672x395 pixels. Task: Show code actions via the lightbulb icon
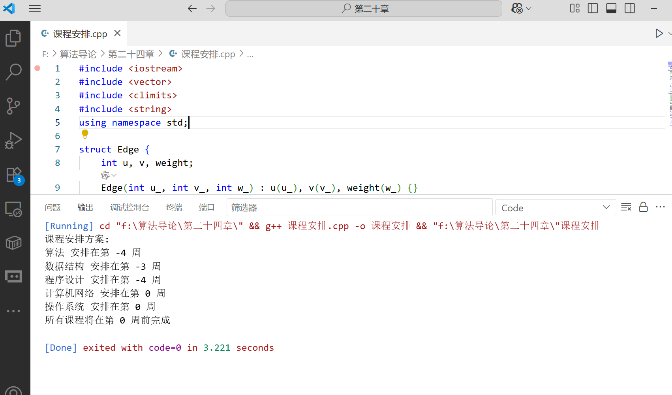click(85, 134)
